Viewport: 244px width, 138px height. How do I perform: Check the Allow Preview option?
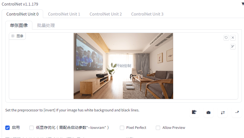tap(158, 128)
